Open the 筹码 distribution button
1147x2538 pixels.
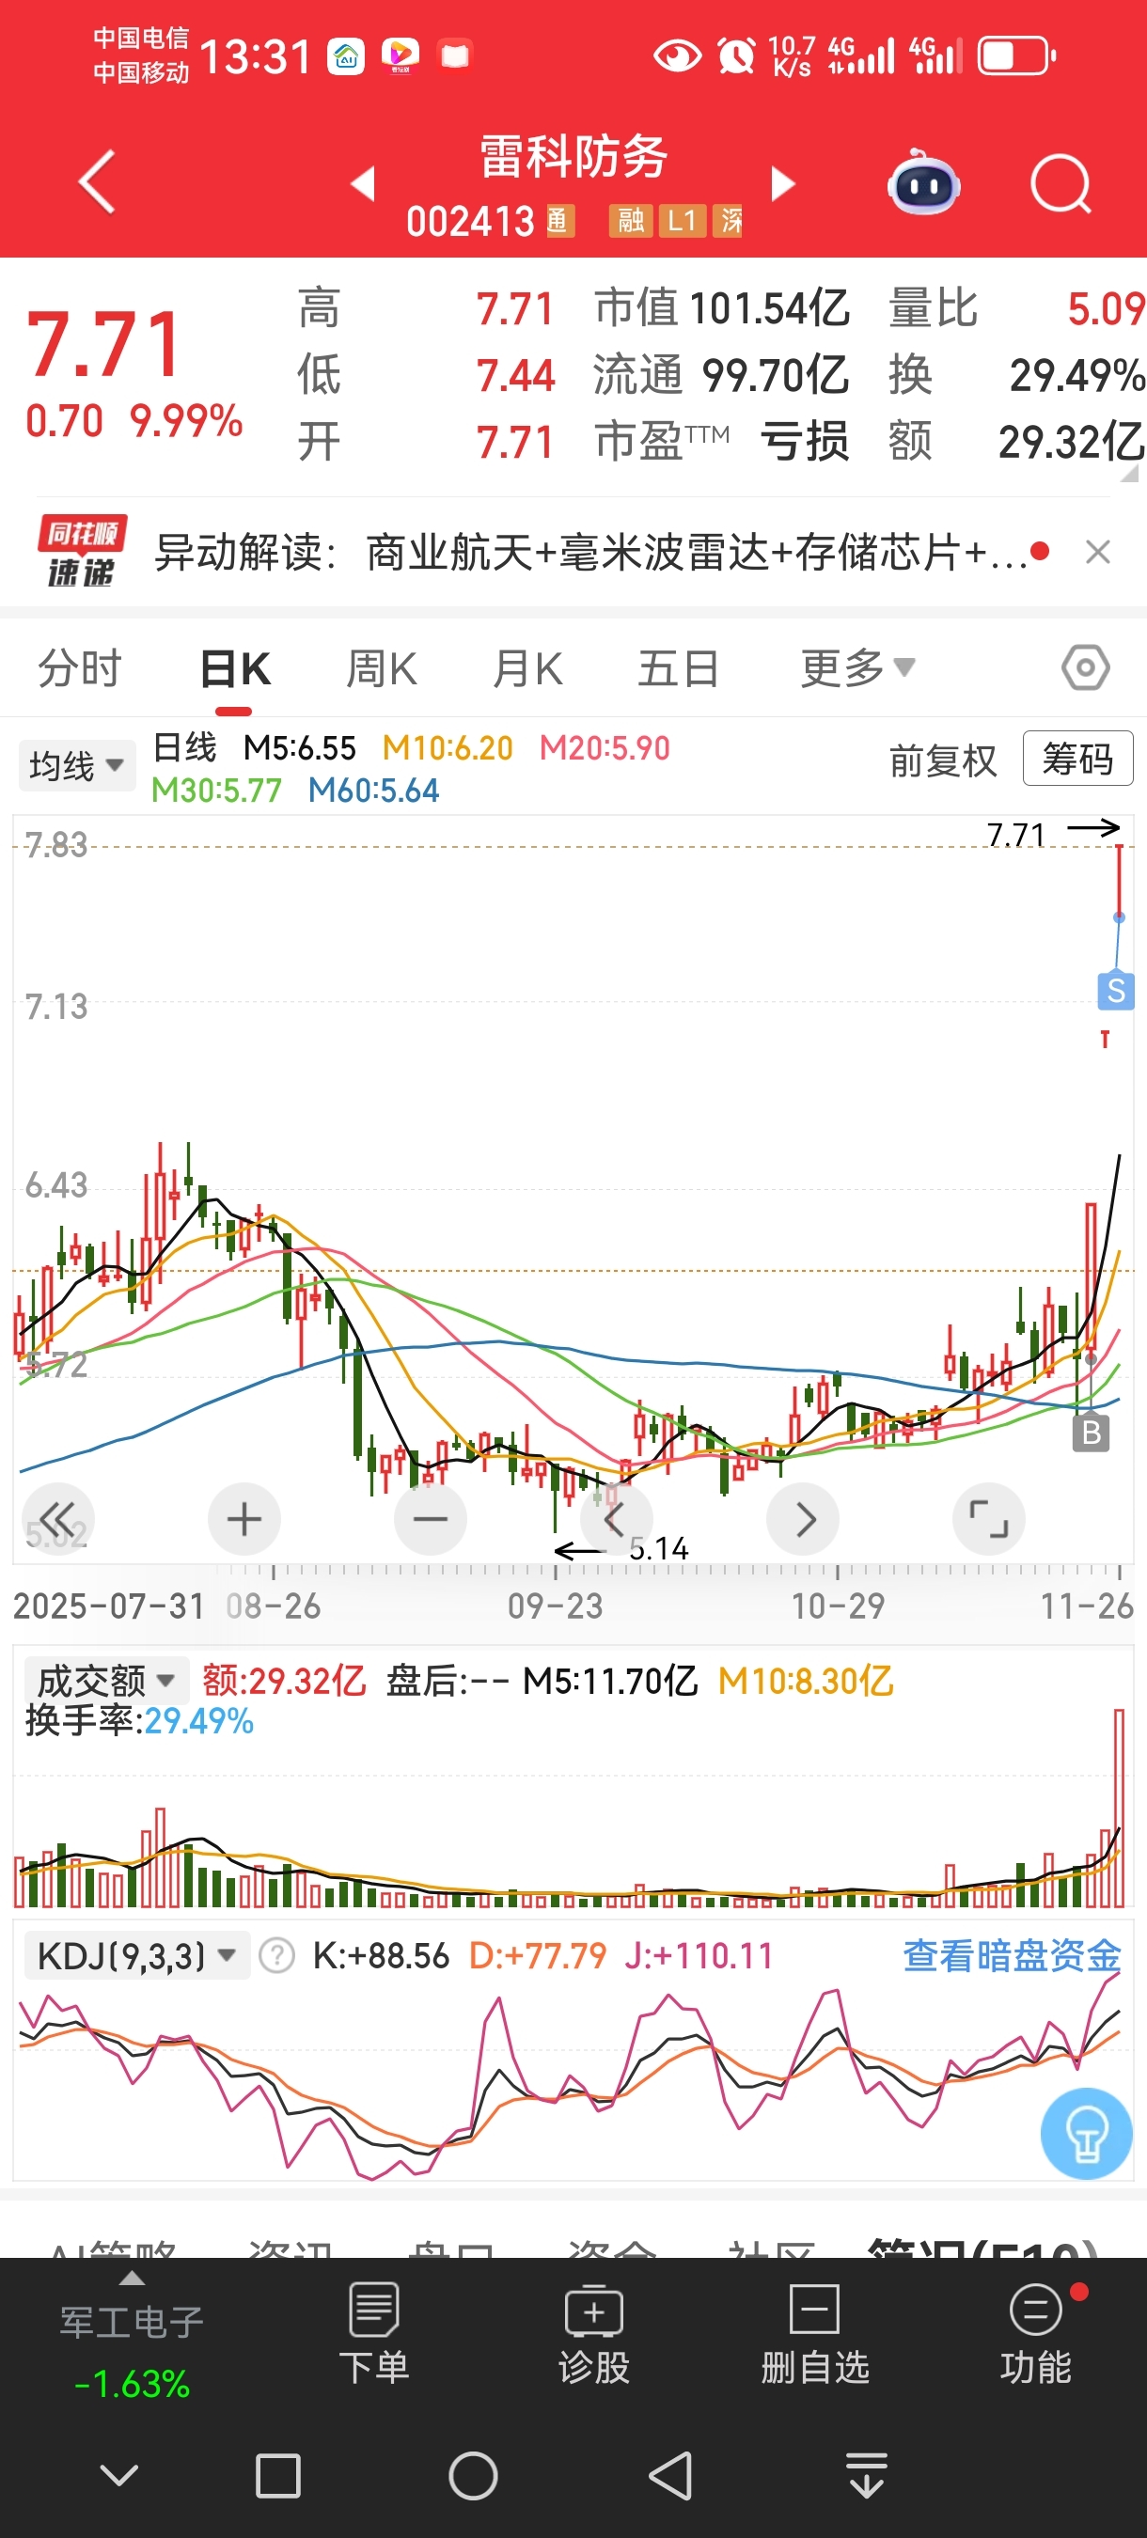[x=1078, y=759]
